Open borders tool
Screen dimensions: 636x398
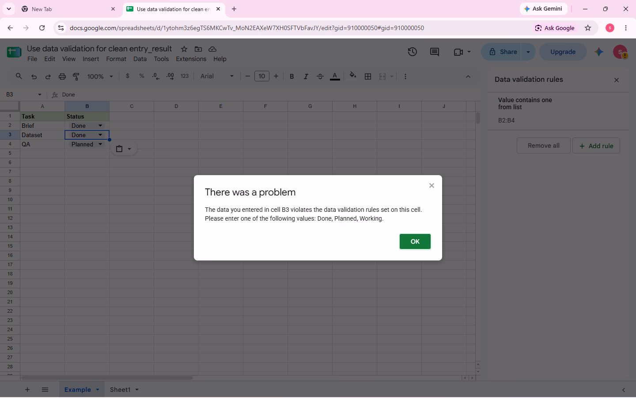coord(368,77)
